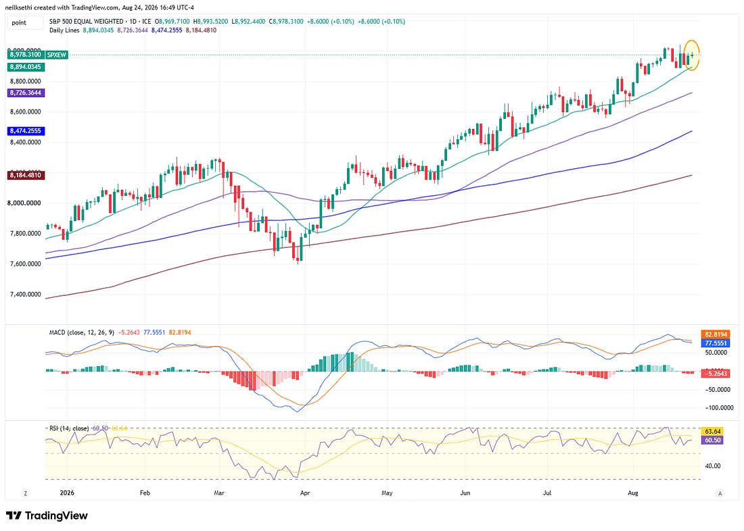This screenshot has height=531, width=744.
Task: Click 8,474.2555 in Daily Lines legend
Action: coord(166,30)
